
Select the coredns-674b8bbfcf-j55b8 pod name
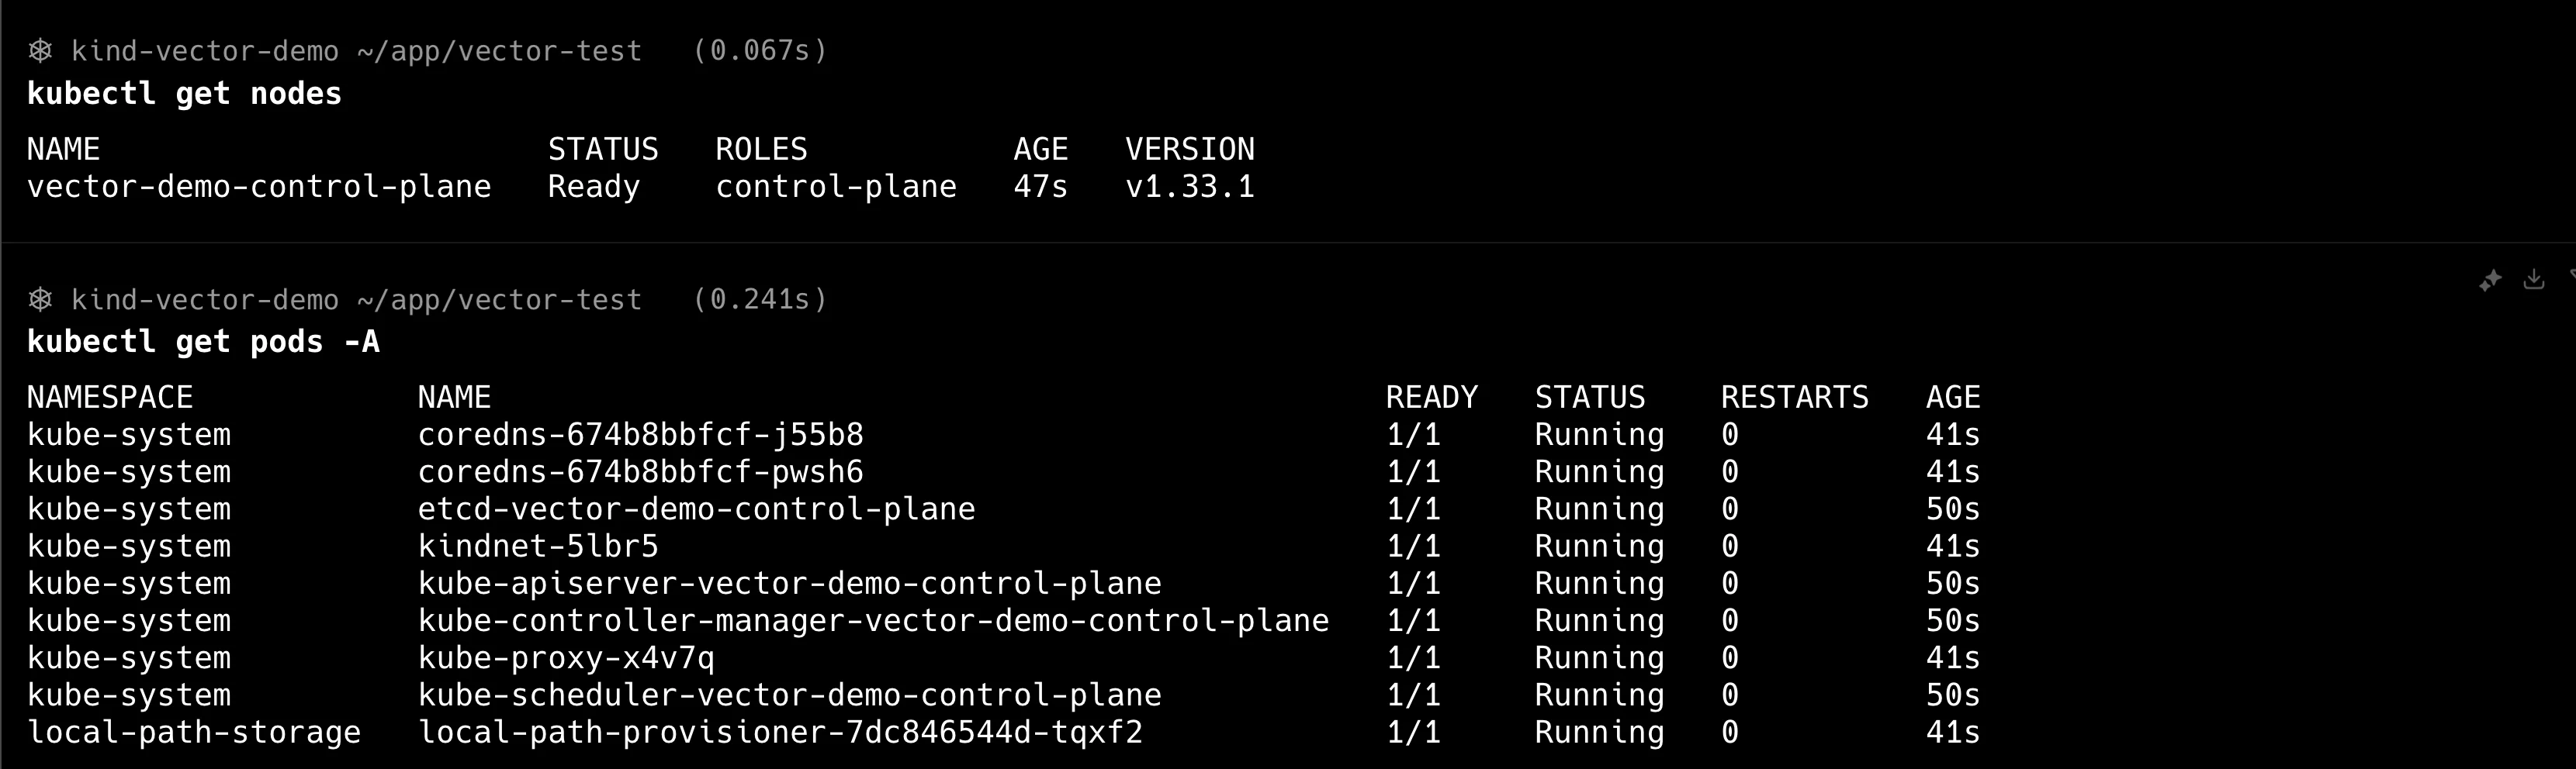(640, 434)
